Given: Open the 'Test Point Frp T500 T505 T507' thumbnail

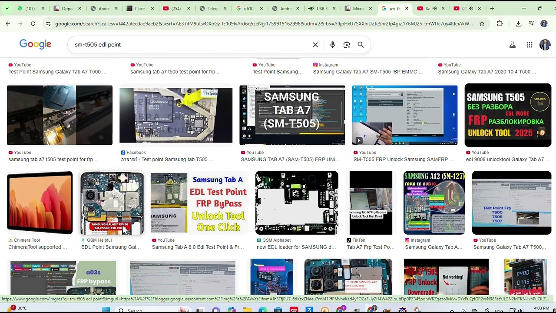Looking at the screenshot, I should pyautogui.click(x=512, y=203).
